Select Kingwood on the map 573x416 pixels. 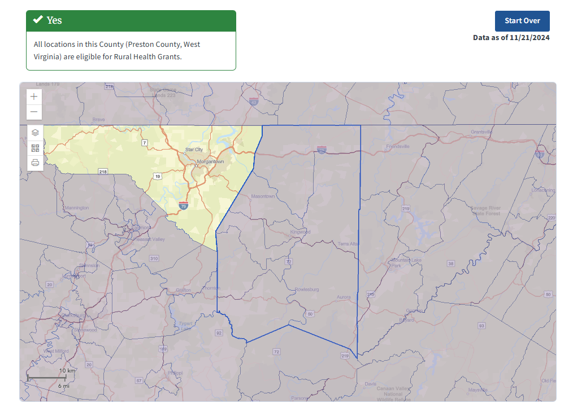point(300,232)
